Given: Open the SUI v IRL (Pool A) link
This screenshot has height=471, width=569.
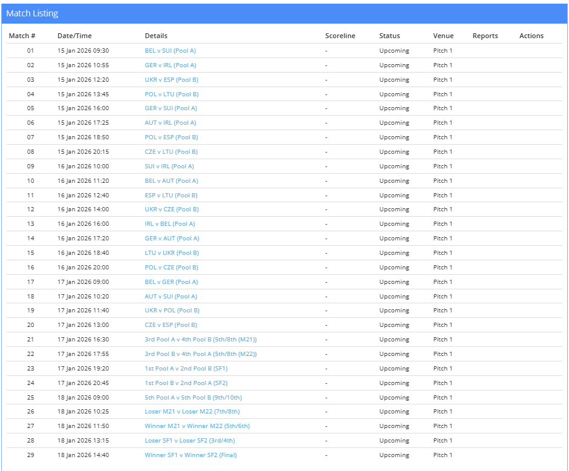Looking at the screenshot, I should coord(169,166).
